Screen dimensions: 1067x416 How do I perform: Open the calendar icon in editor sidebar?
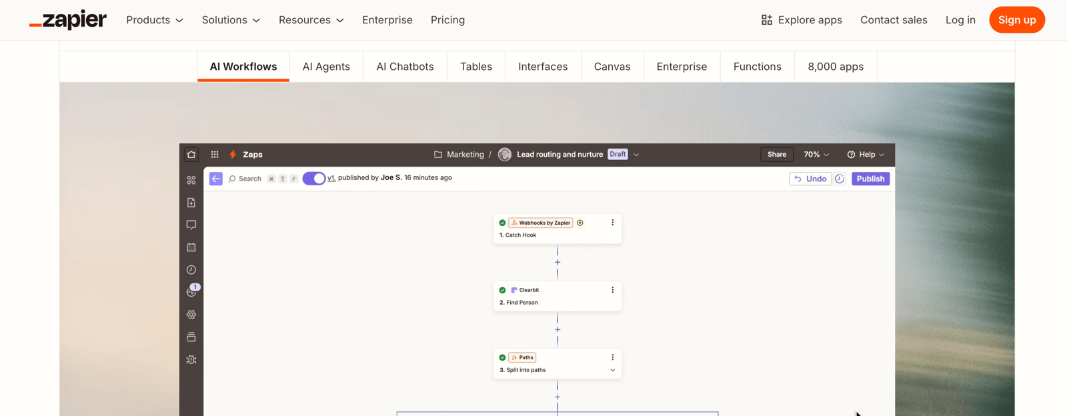191,247
